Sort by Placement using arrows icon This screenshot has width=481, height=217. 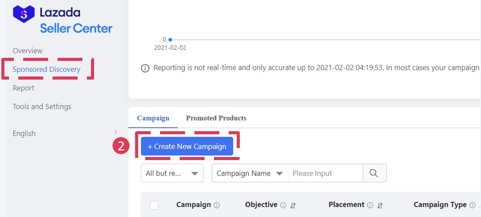click(x=380, y=206)
